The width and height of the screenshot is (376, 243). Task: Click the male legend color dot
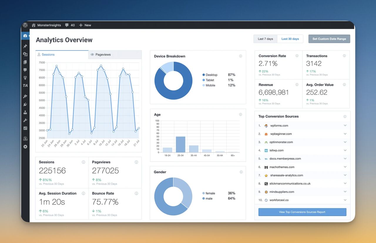pos(204,199)
